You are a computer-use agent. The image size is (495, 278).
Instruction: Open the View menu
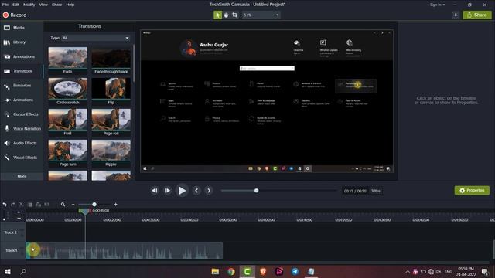43,5
